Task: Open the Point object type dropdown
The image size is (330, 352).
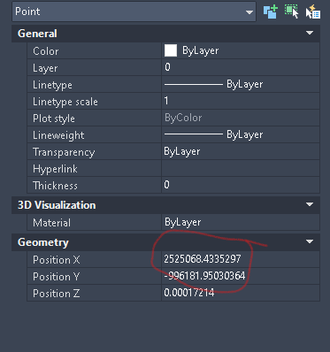Action: [134, 11]
